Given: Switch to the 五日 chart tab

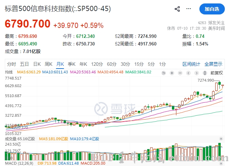Looking at the screenshot, I should (24, 64).
